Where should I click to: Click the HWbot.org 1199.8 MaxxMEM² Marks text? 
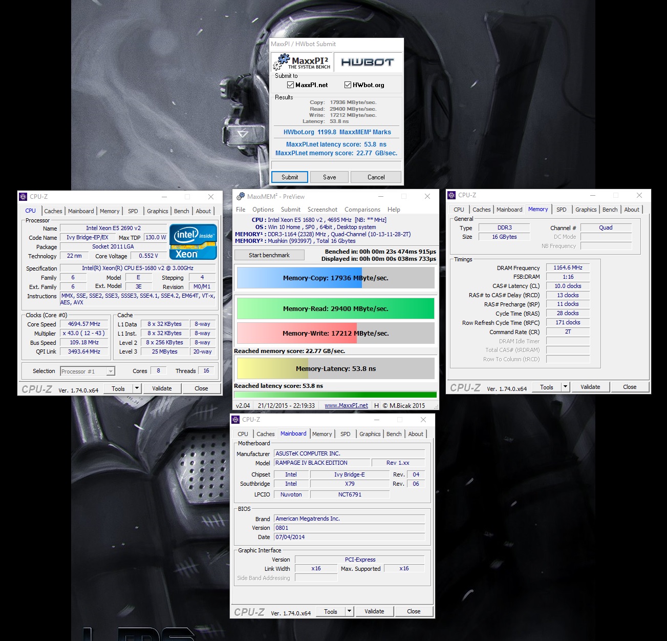[x=337, y=132]
